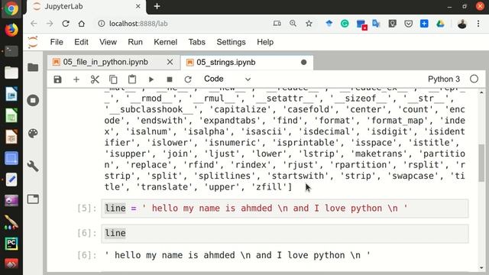Open Files manager from the dock
The height and width of the screenshot is (275, 489).
coord(11,73)
